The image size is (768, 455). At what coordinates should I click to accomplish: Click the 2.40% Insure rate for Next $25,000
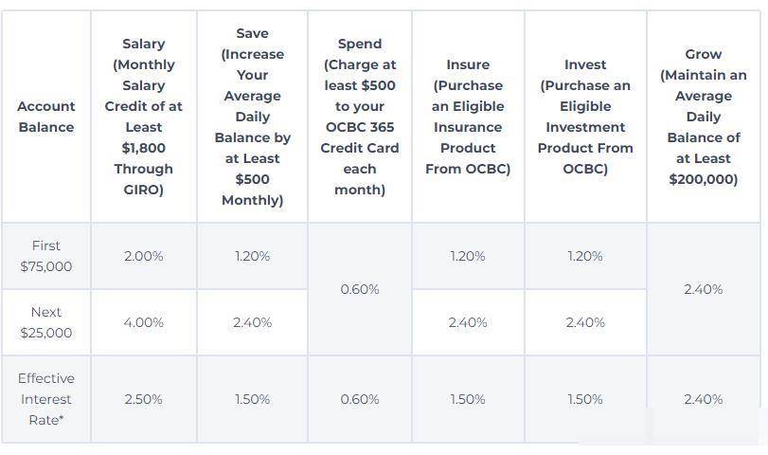pos(468,322)
